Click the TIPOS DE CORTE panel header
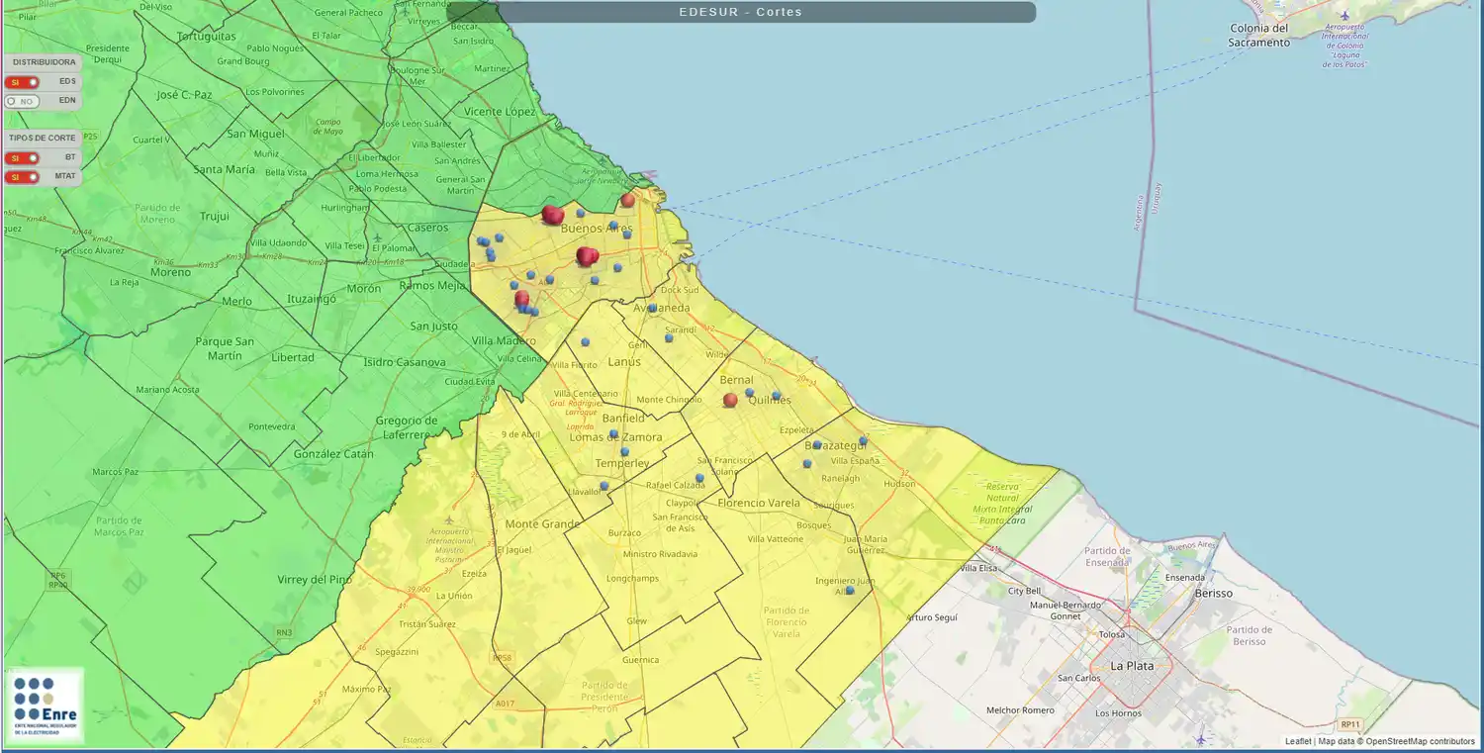Viewport: 1484px width, 753px height. click(x=43, y=139)
